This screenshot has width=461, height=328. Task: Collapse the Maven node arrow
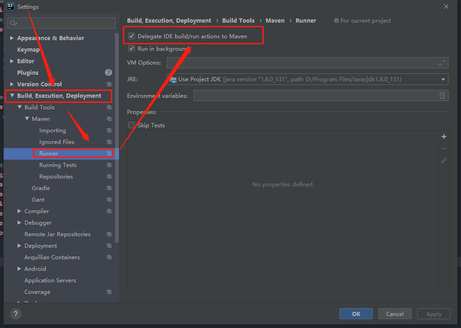[x=27, y=119]
